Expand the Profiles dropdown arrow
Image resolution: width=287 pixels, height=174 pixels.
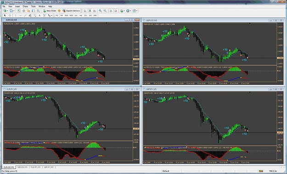[x=14, y=11]
